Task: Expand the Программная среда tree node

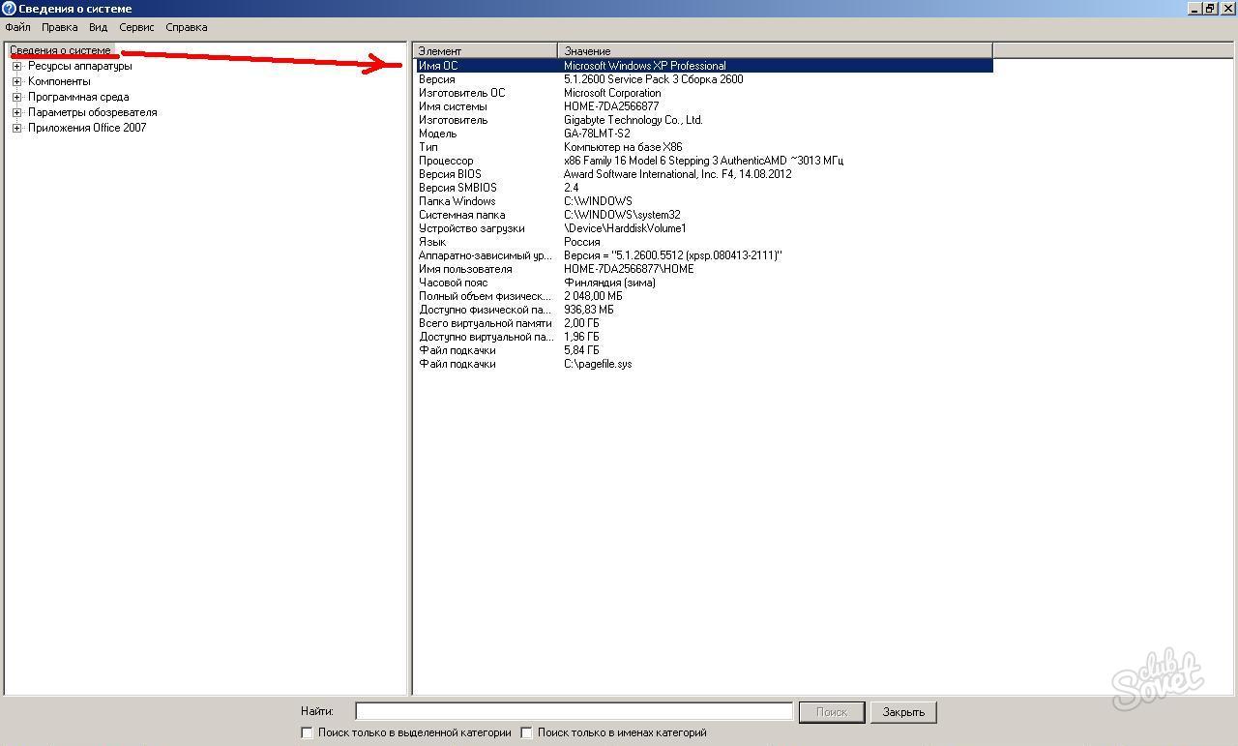Action: coord(16,98)
